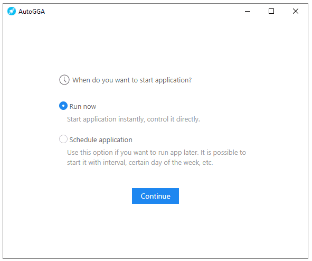This screenshot has width=312, height=261.
Task: Click the AutoGGA title text
Action: pos(32,12)
